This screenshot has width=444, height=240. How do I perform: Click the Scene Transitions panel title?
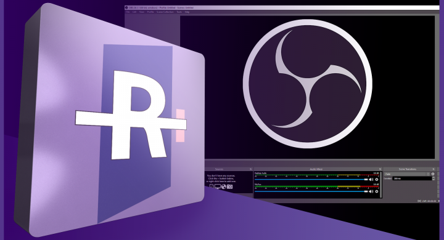pyautogui.click(x=408, y=169)
